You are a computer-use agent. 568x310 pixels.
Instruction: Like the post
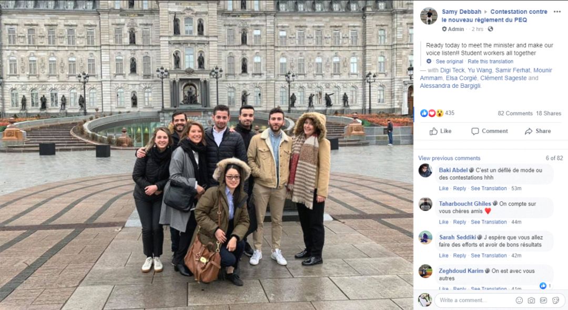(x=441, y=131)
